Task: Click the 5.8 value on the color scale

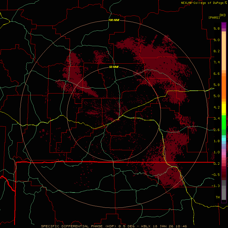Action: [217, 85]
